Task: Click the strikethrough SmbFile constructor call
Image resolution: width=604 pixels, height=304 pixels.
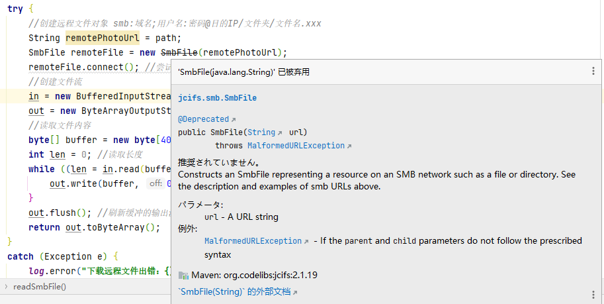Action: (x=179, y=52)
